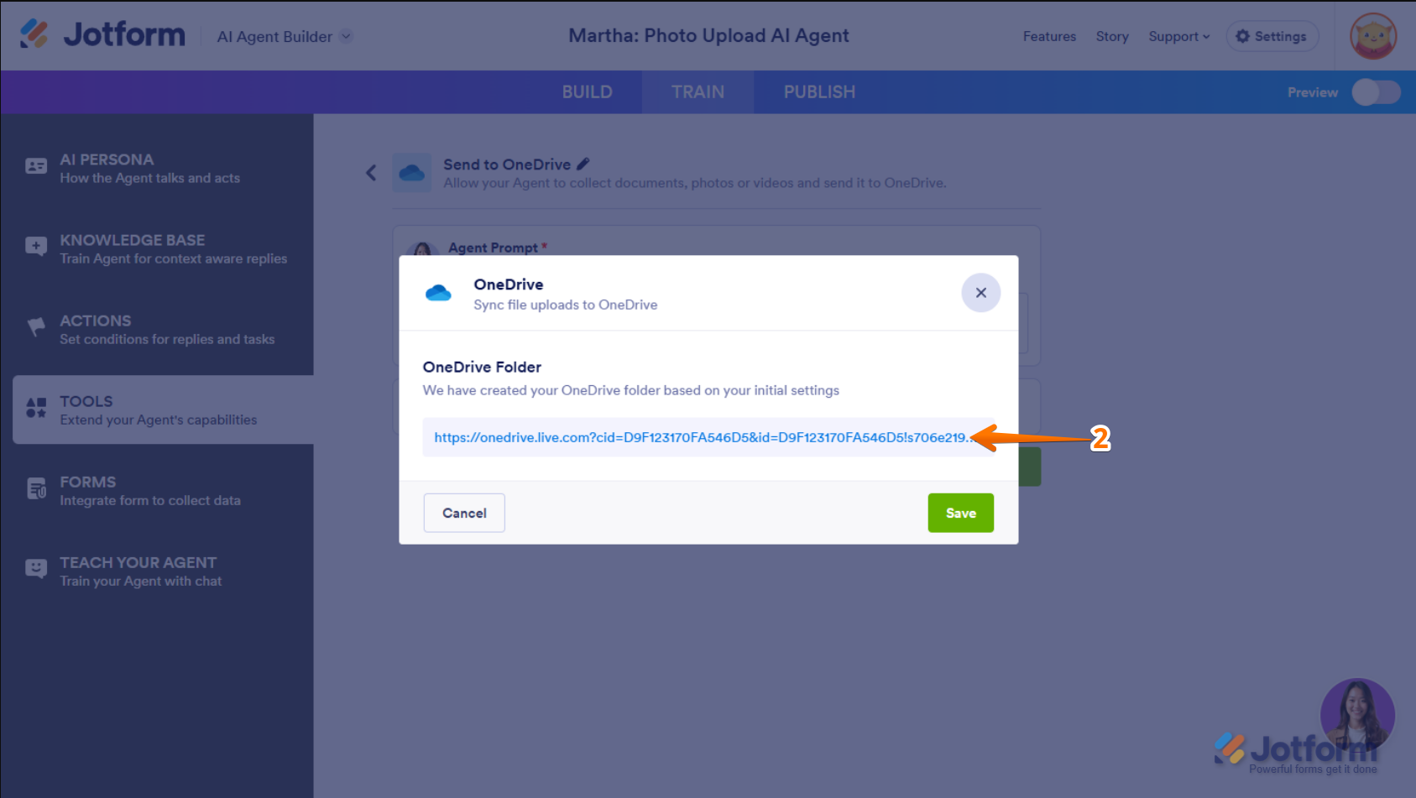
Task: Toggle the Preview switch
Action: pyautogui.click(x=1376, y=92)
